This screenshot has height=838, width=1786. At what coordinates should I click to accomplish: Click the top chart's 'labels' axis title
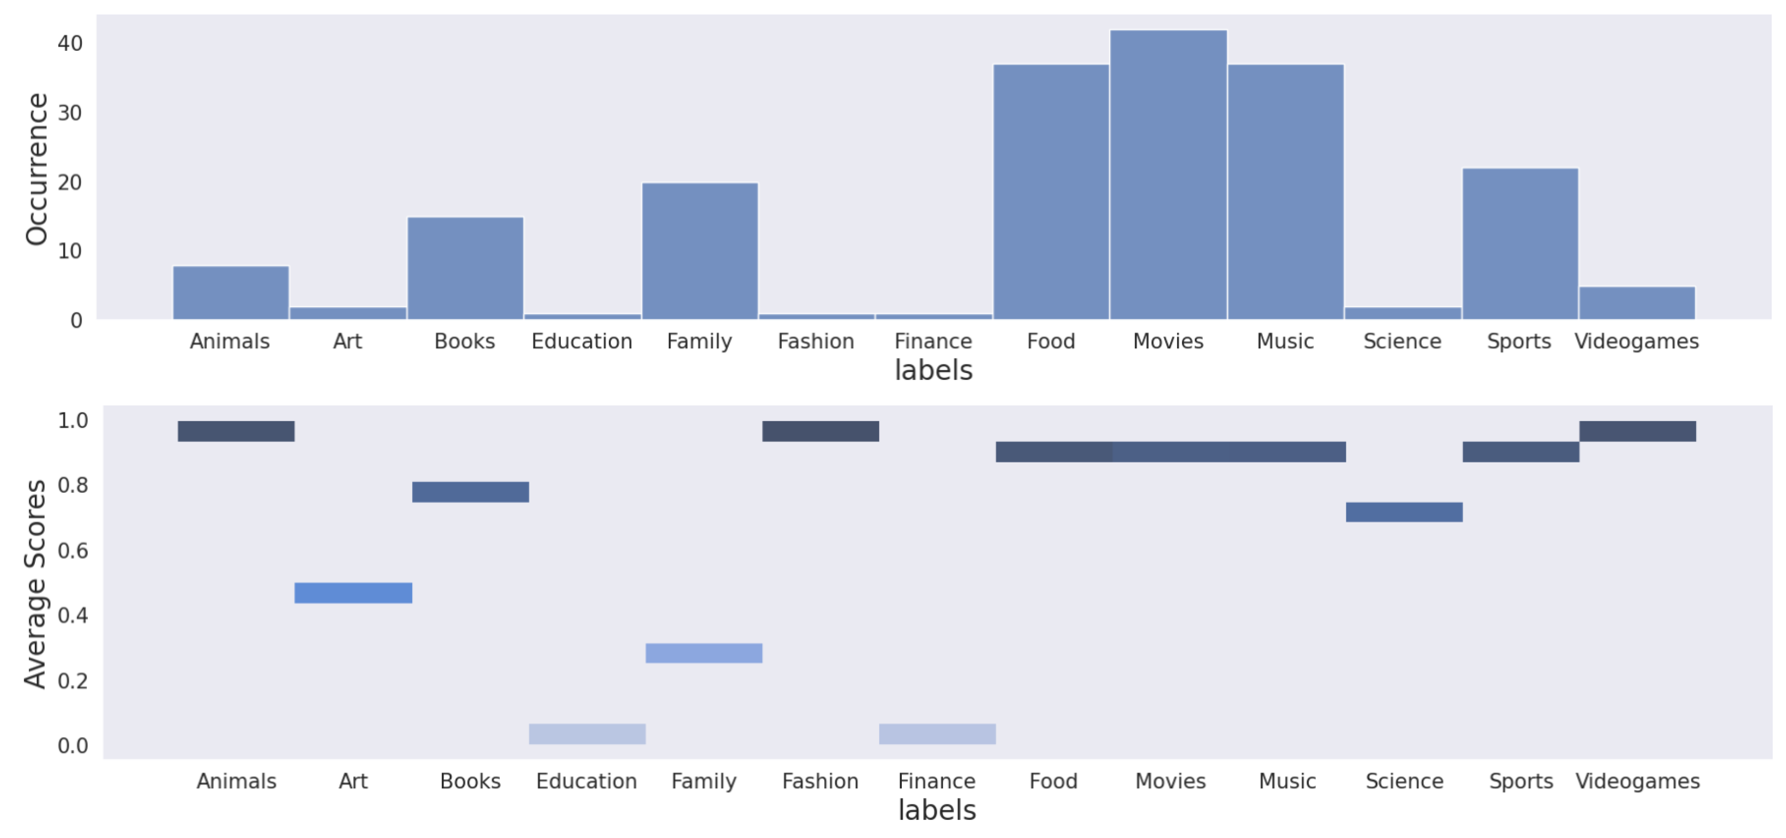point(933,370)
